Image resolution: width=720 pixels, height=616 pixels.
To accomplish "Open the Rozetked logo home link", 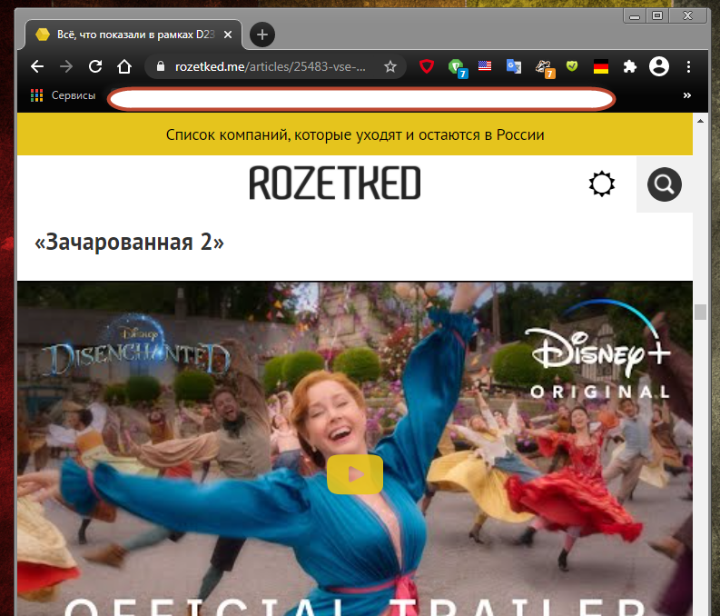I will (x=335, y=184).
